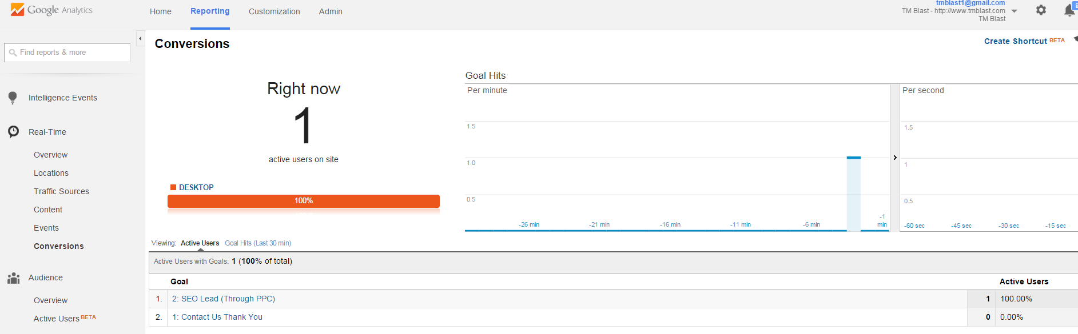Image resolution: width=1078 pixels, height=334 pixels.
Task: Click the orange 100% desktop bar
Action: pyautogui.click(x=304, y=201)
